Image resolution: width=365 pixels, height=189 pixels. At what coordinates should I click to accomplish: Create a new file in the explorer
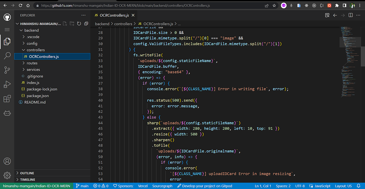click(x=65, y=23)
